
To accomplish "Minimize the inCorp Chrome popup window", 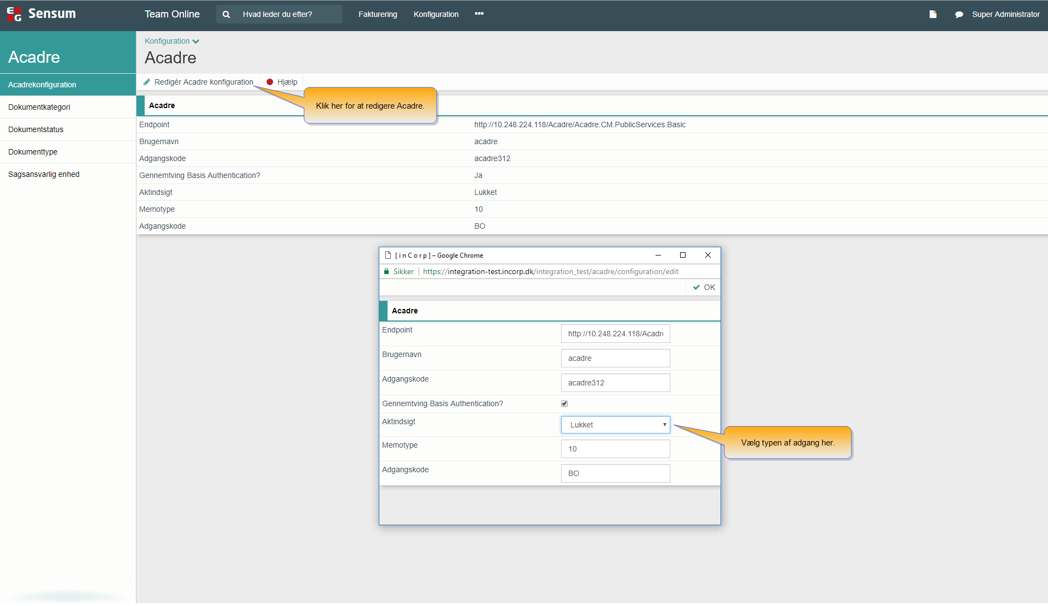I will coord(658,255).
